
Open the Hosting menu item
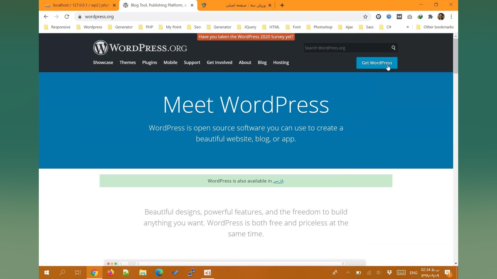281,63
